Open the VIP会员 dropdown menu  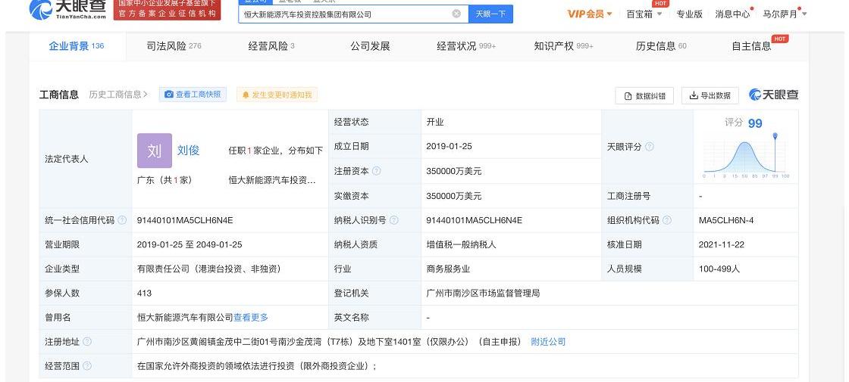590,14
